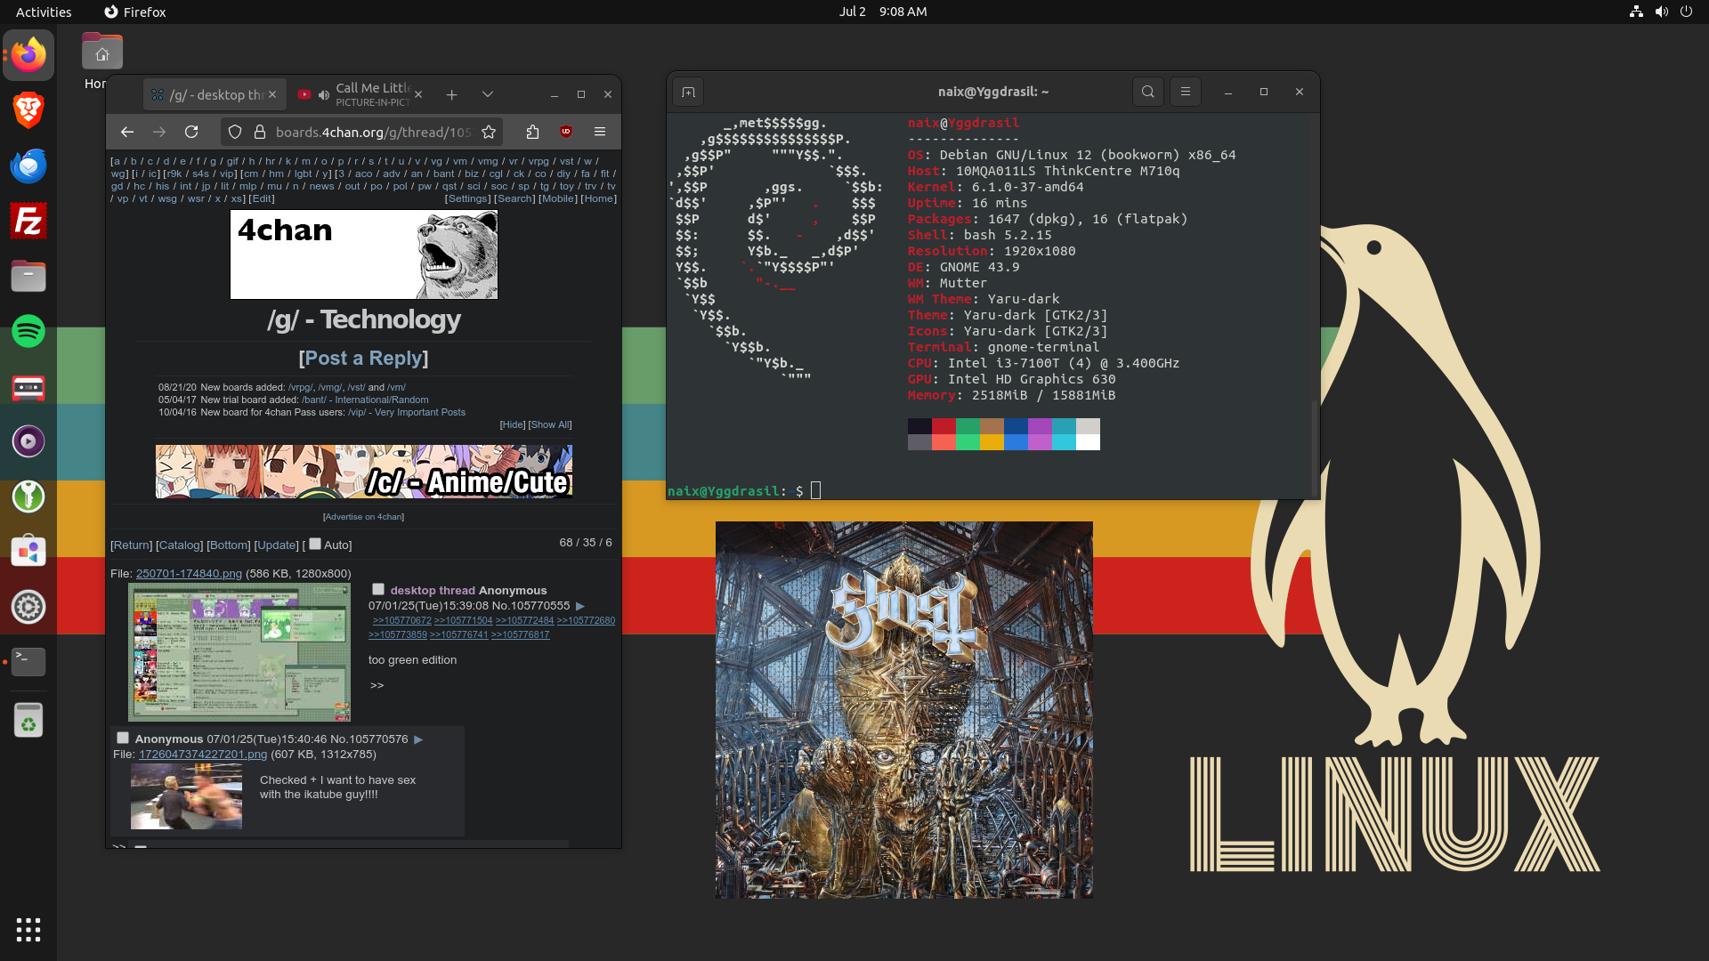This screenshot has width=1709, height=961.
Task: Open system power menu in top bar
Action: click(x=1686, y=12)
